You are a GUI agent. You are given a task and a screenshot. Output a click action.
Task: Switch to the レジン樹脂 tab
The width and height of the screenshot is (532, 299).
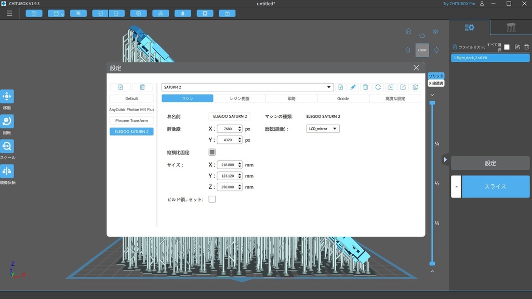[x=240, y=98]
